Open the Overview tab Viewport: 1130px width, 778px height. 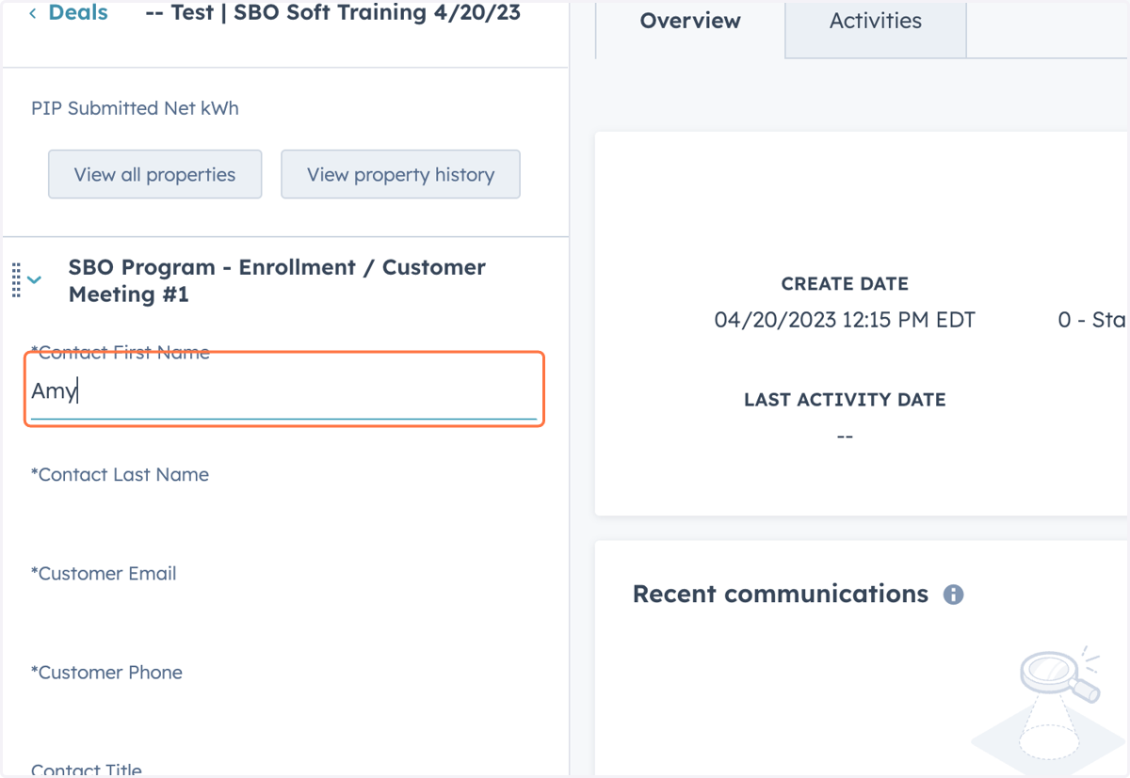tap(690, 21)
